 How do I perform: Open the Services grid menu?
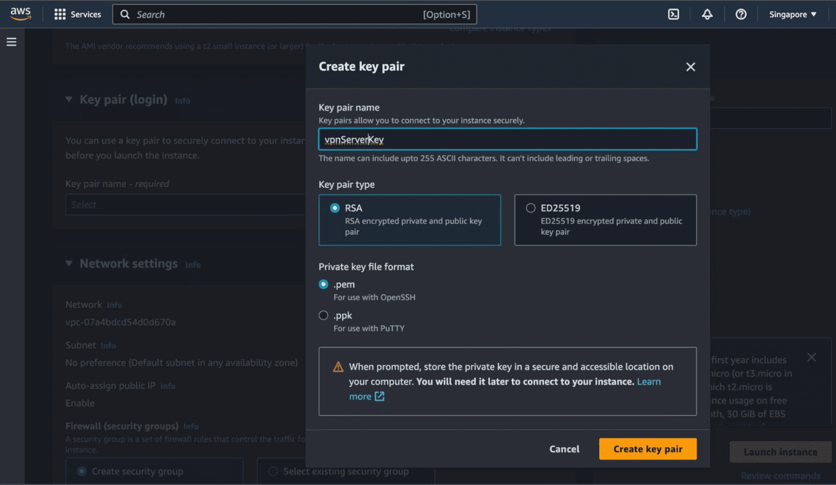(77, 14)
